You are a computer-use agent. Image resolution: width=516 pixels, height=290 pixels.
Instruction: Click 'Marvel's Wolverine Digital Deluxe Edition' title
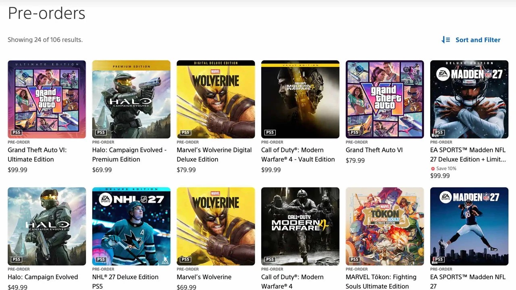point(214,155)
